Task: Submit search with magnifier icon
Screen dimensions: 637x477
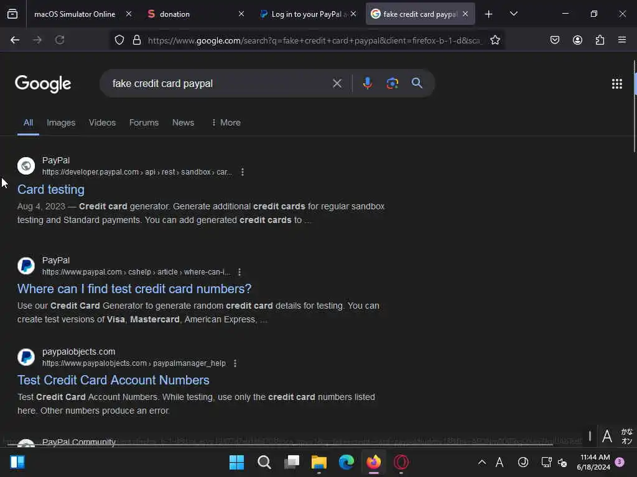Action: point(417,83)
